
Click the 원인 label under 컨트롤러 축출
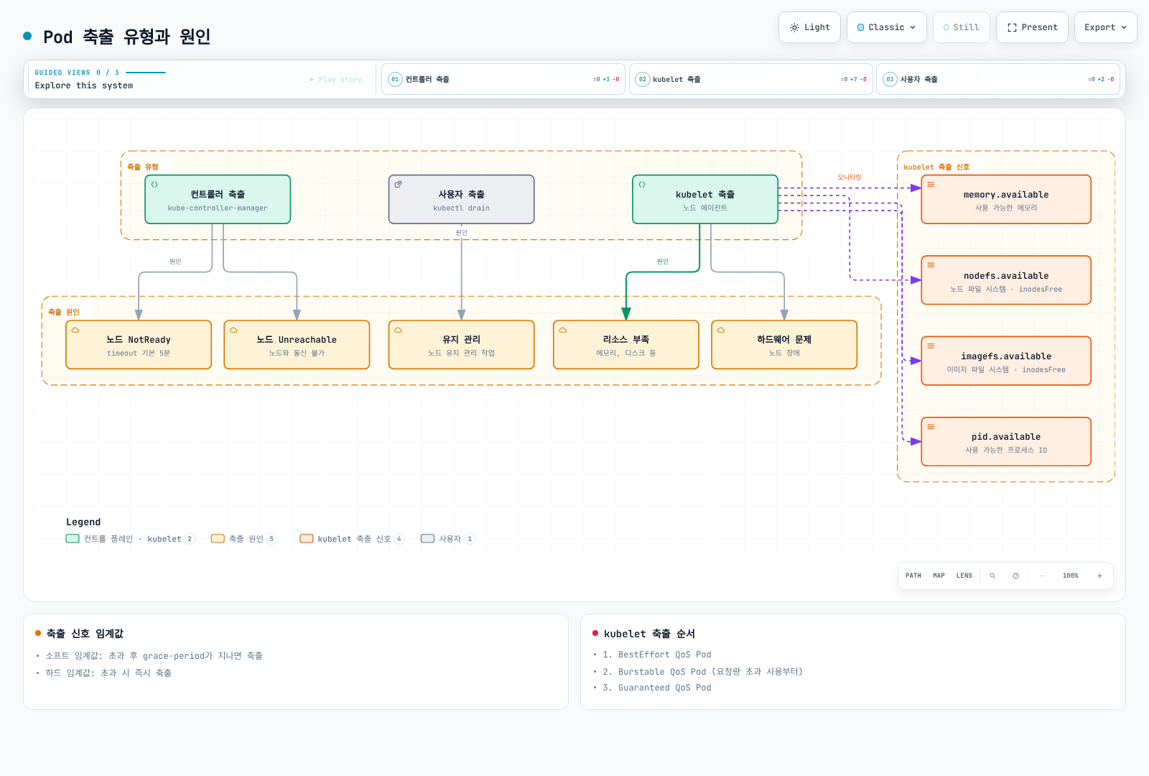pyautogui.click(x=175, y=262)
